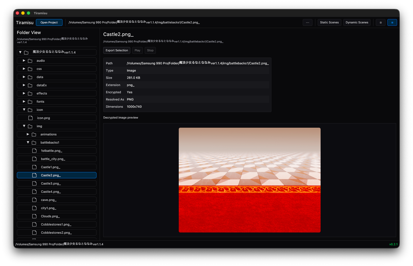Expand the fonts folder
Viewport: 413px width, 266px height.
[x=24, y=101]
